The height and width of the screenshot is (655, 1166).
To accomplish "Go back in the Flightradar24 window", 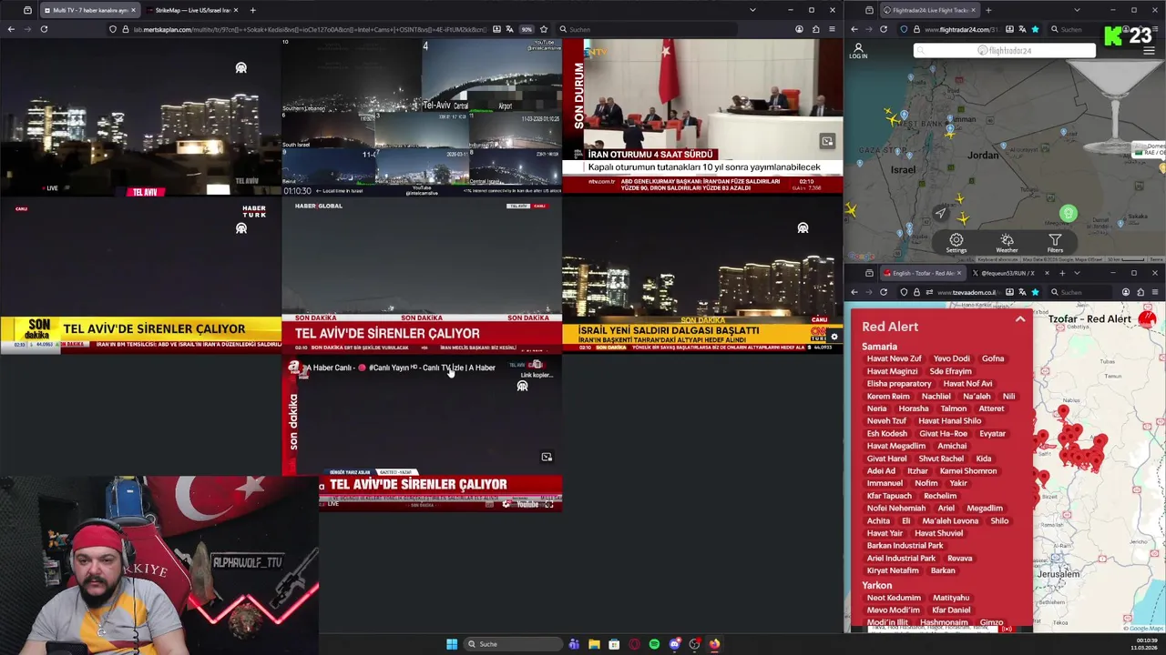I will [854, 29].
